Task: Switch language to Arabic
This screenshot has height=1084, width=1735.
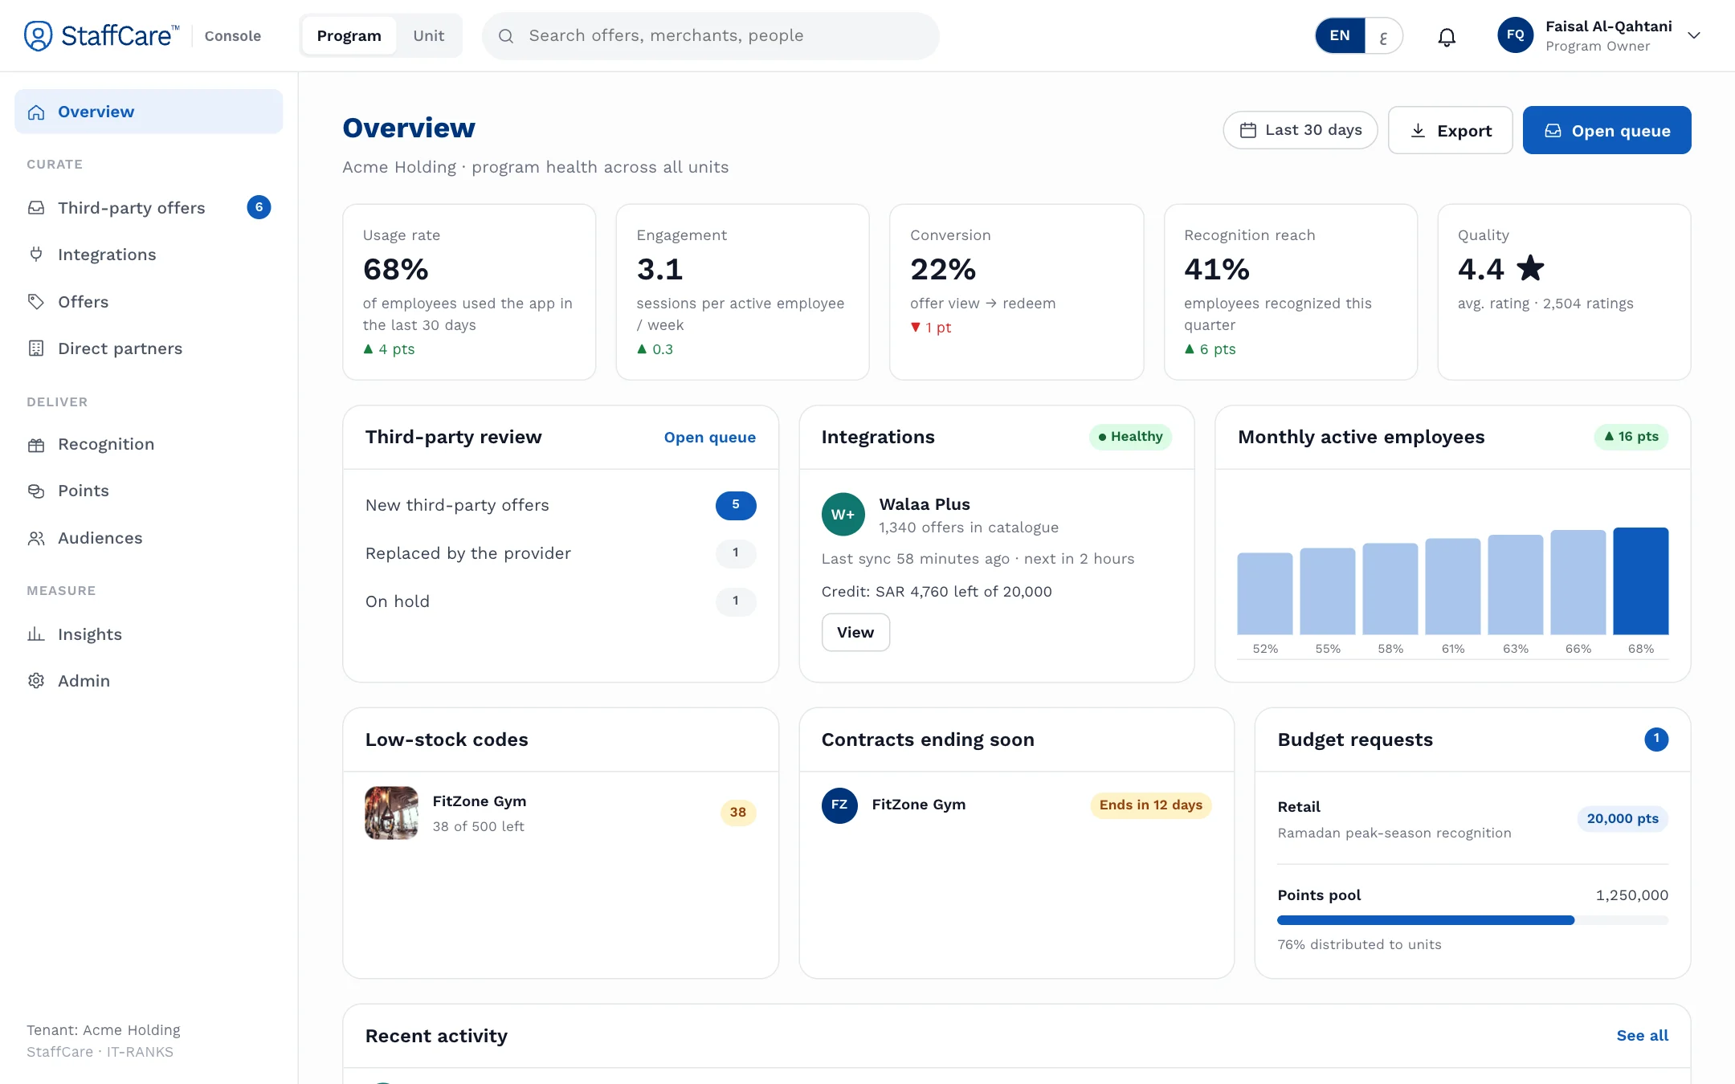Action: pyautogui.click(x=1382, y=36)
